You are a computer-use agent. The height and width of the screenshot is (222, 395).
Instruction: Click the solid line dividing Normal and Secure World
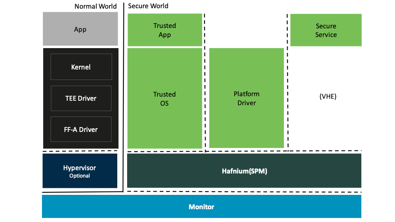(124, 103)
